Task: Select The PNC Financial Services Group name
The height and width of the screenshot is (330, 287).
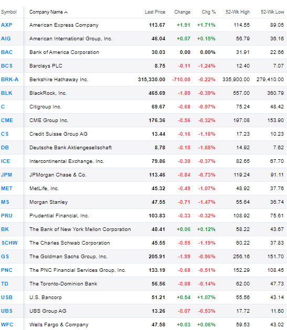Action: coord(78,270)
